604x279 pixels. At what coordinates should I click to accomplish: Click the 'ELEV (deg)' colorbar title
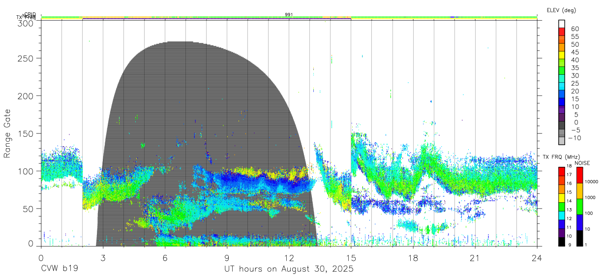coord(562,10)
